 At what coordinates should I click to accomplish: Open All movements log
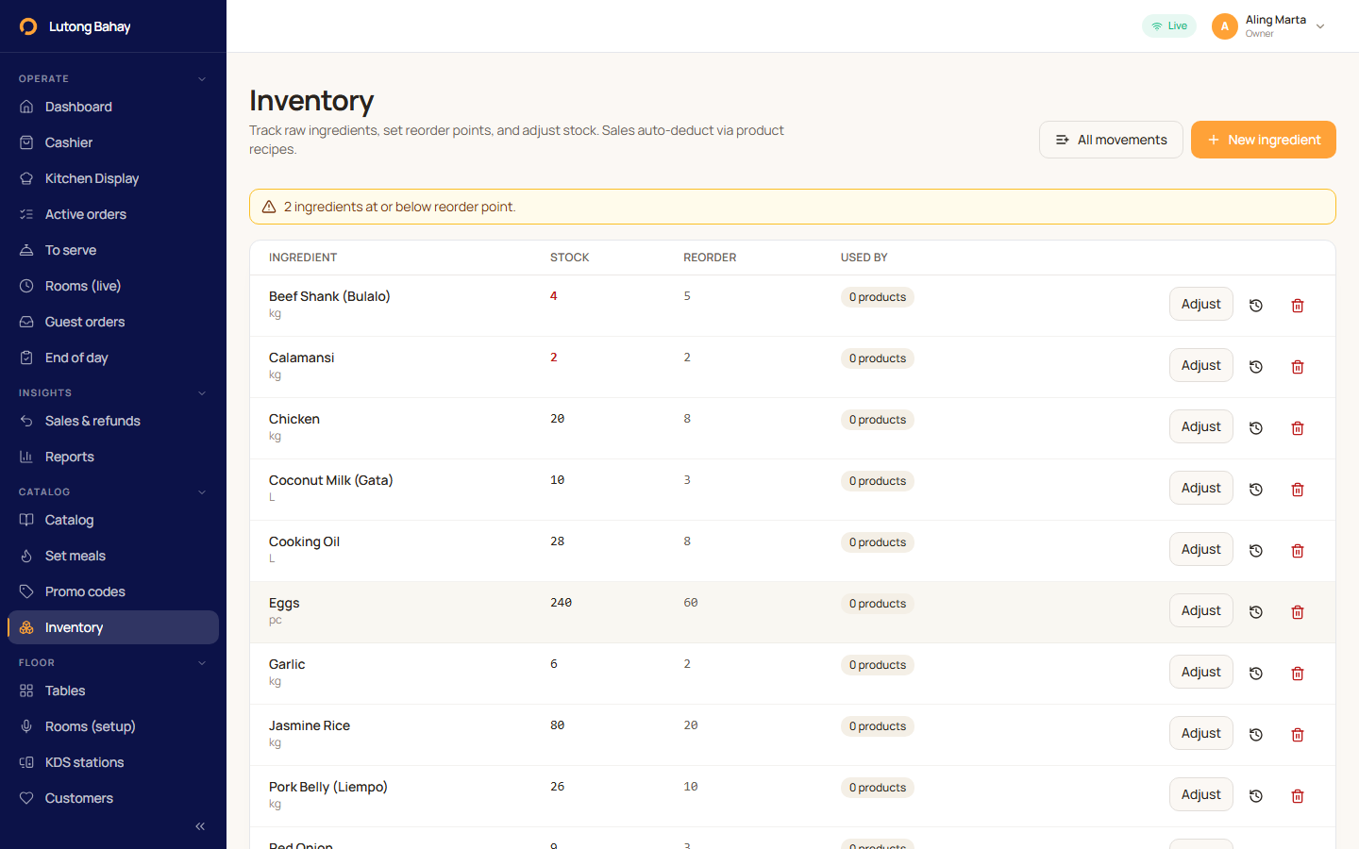[1111, 140]
